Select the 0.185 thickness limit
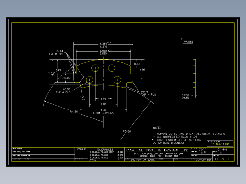Image resolution: width=246 pixels, height=184 pixels. [185, 98]
